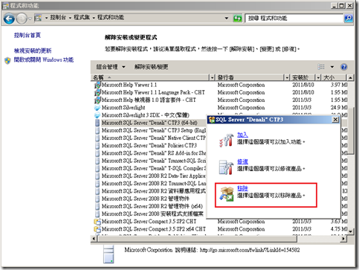Open recent pages dropdown next to Forward
Viewport: 359px width, 270px height.
pyautogui.click(x=30, y=19)
